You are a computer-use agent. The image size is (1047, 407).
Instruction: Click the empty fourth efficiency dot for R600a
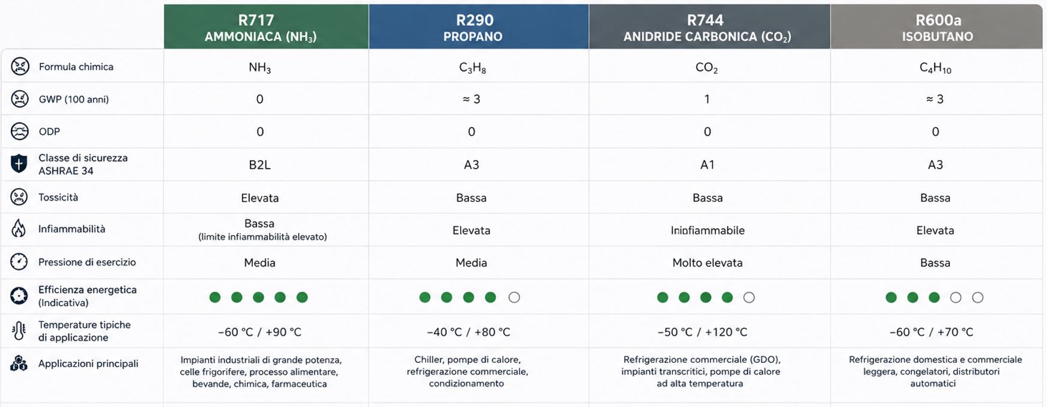click(956, 297)
